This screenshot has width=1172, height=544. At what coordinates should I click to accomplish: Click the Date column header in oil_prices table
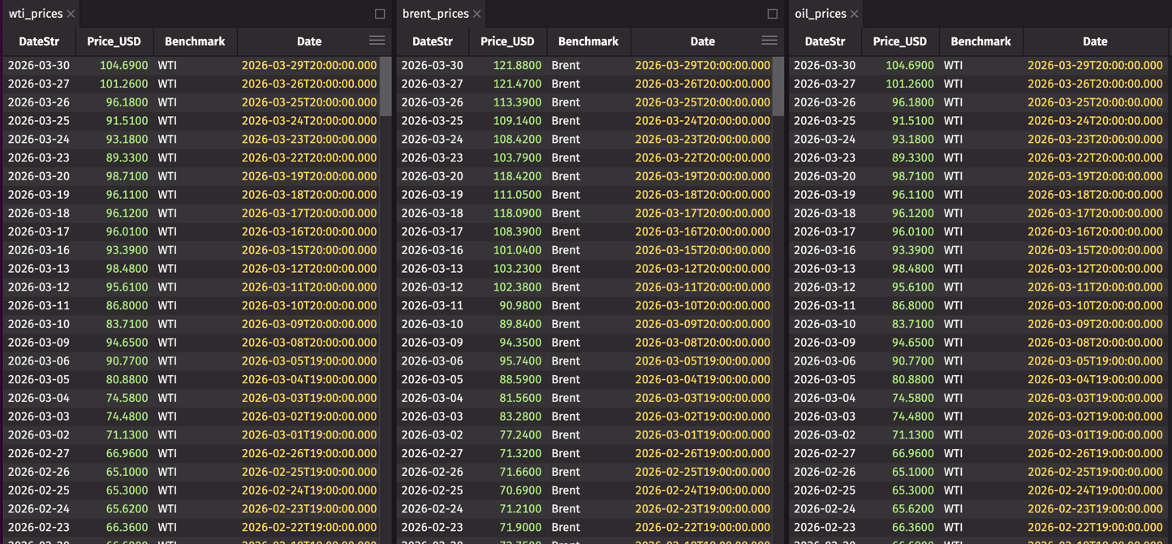1094,41
